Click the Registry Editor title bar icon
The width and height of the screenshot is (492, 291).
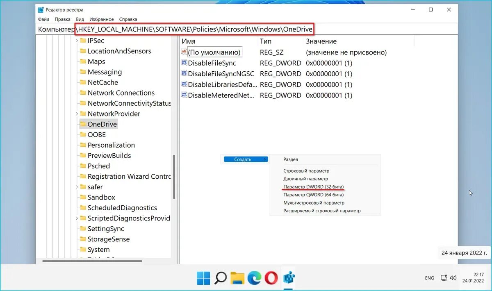(x=41, y=10)
